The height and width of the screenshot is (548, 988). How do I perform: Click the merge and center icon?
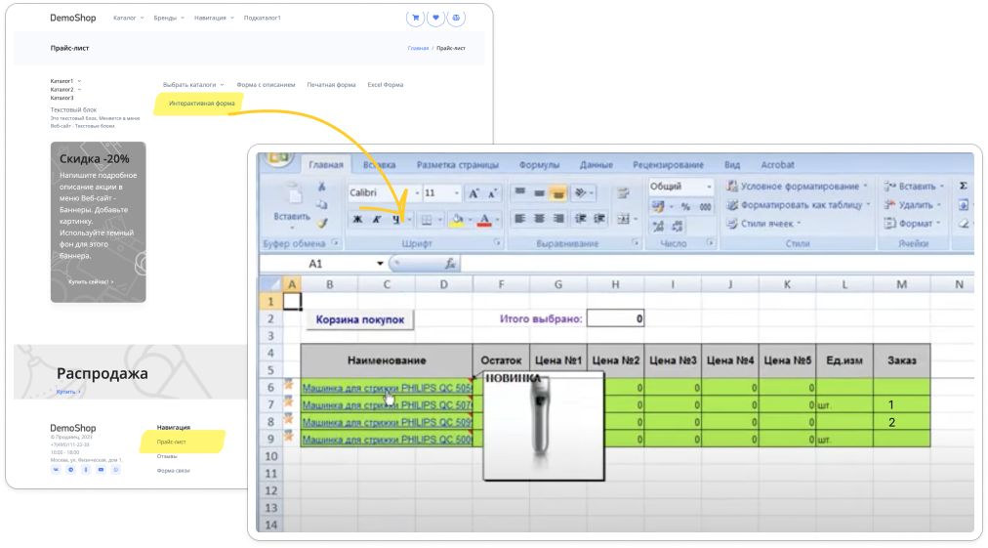pos(623,219)
